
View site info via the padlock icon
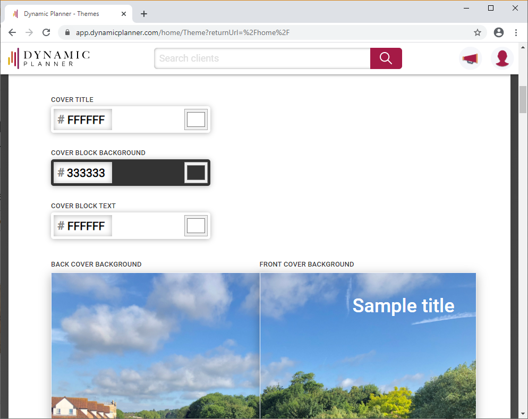point(67,32)
